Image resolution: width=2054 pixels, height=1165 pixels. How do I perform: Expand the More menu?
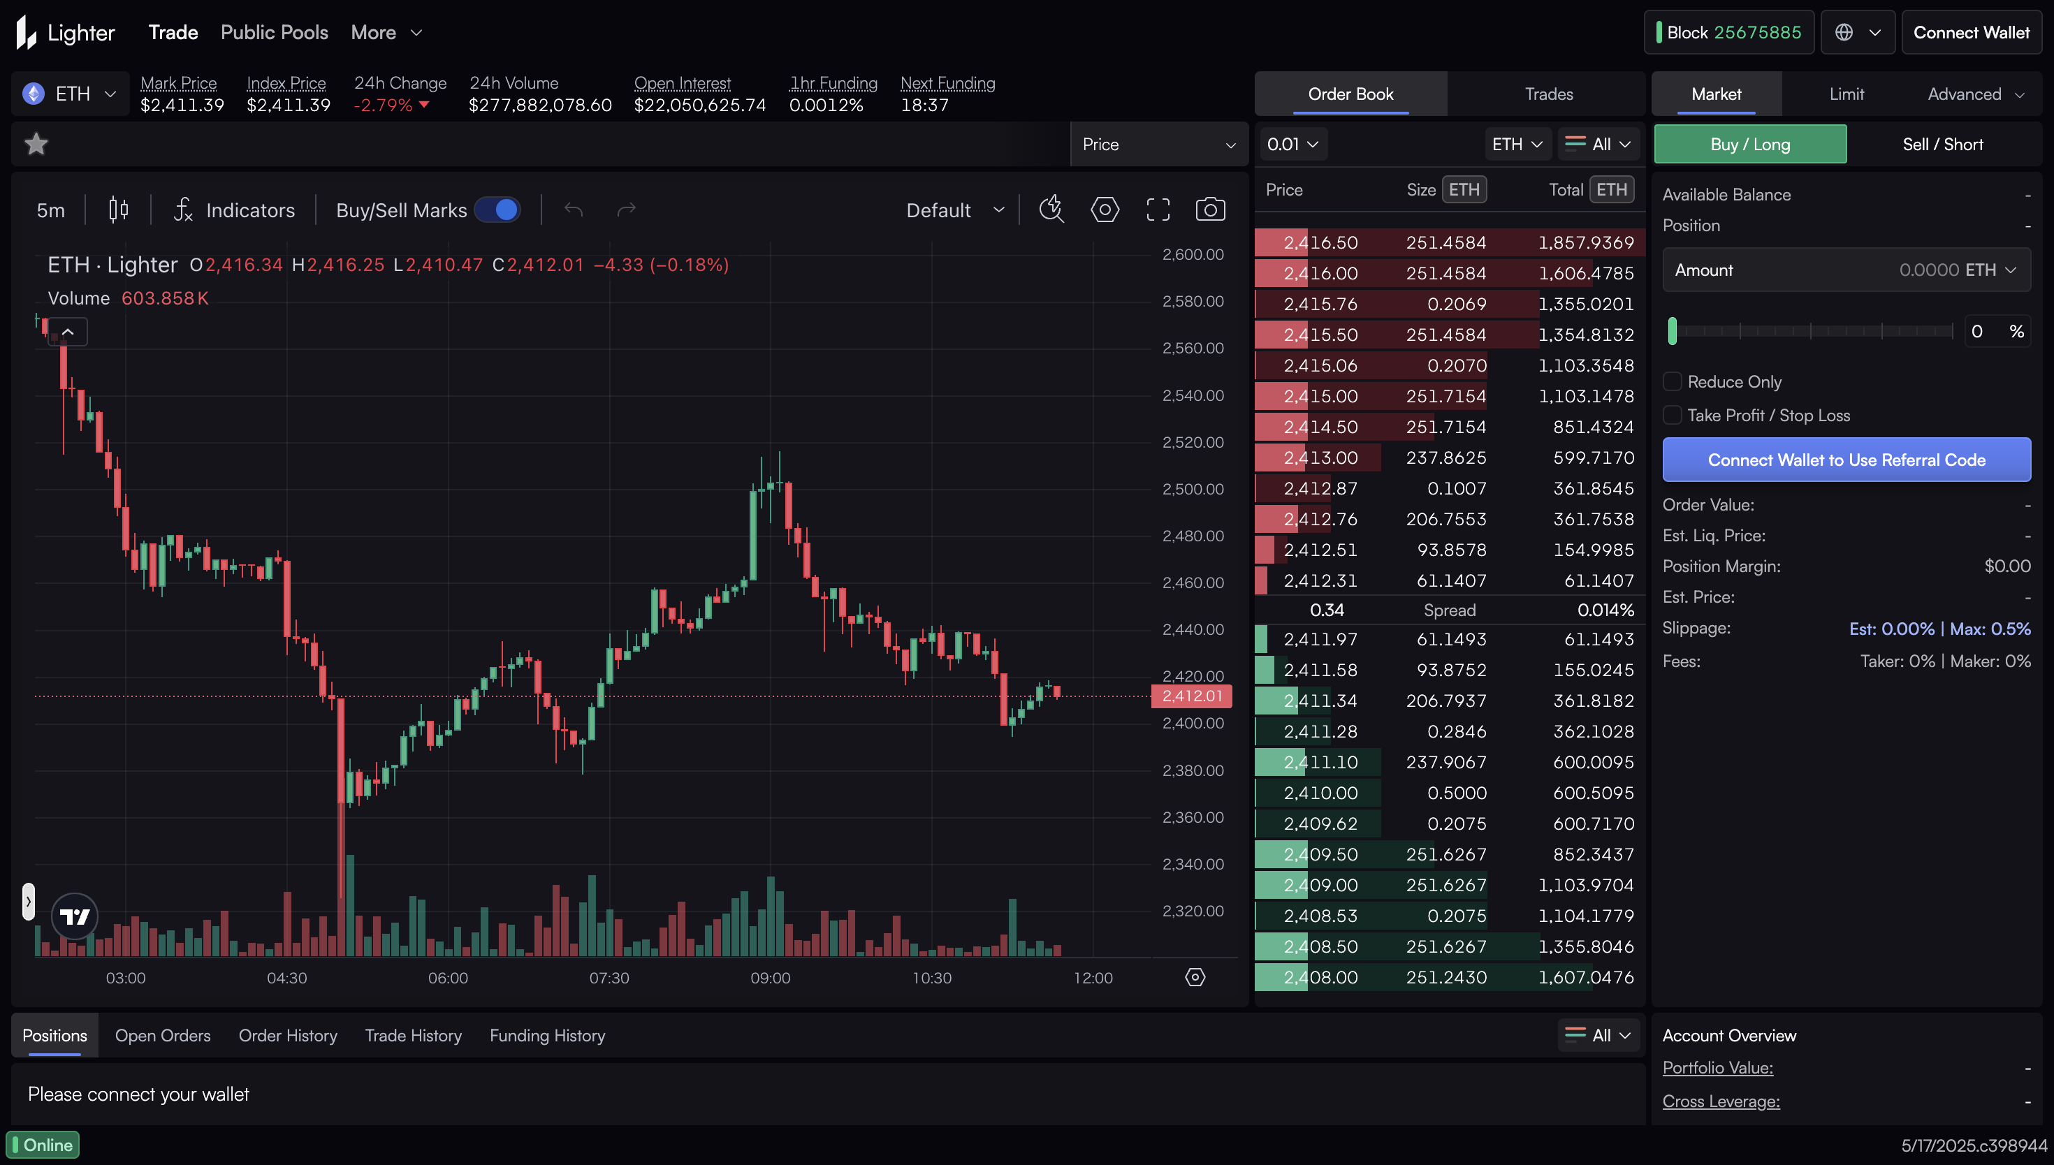click(386, 32)
